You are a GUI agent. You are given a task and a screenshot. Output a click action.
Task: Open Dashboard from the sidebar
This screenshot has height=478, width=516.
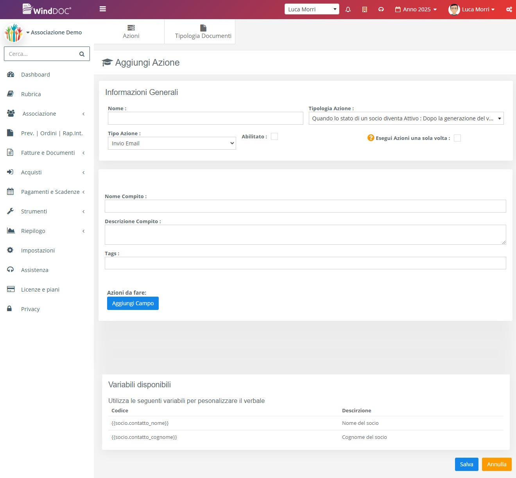(35, 75)
